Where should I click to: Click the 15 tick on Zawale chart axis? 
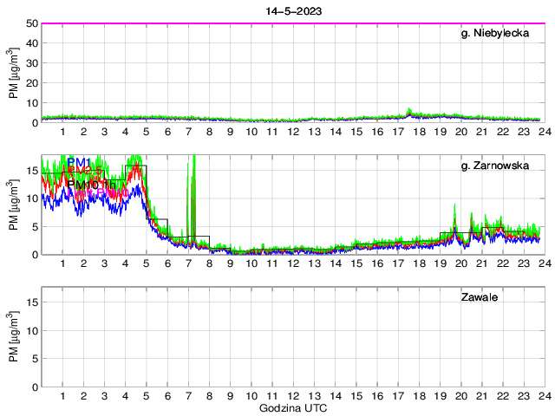pyautogui.click(x=30, y=315)
